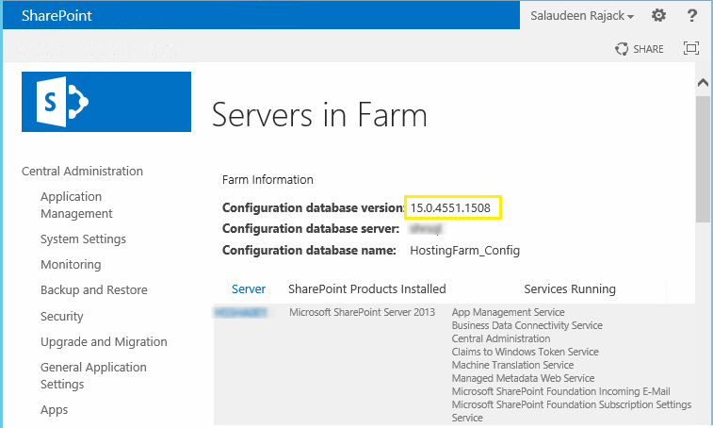713x428 pixels.
Task: Open System Settings in sidebar
Action: click(83, 239)
